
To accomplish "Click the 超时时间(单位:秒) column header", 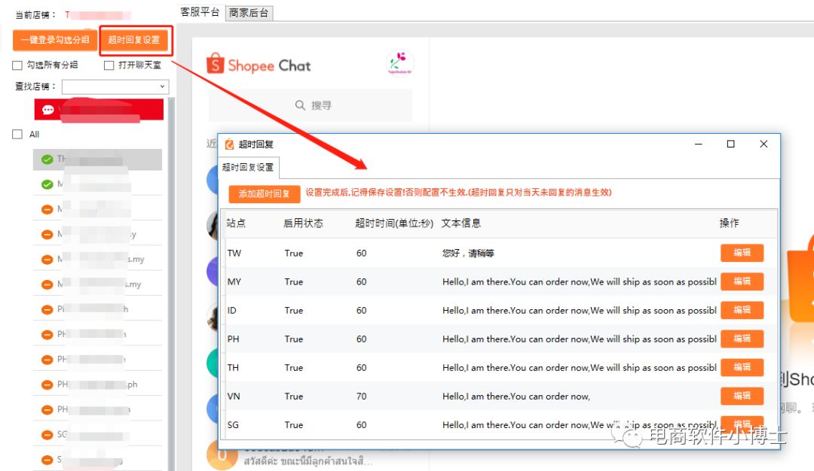I will coord(394,223).
